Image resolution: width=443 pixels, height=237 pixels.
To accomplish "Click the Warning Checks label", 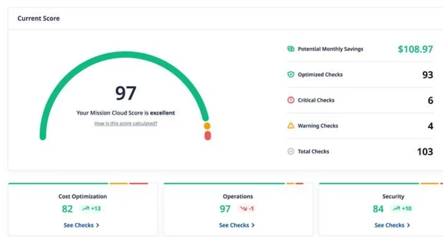I will [x=318, y=126].
